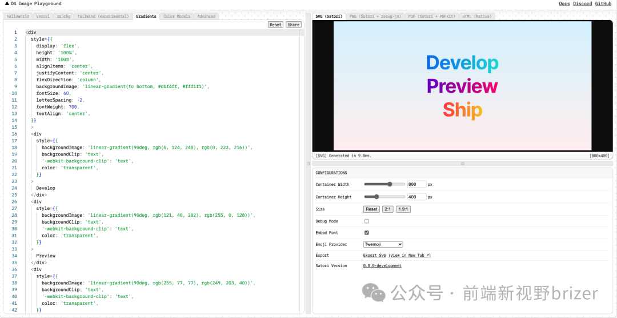Image resolution: width=617 pixels, height=318 pixels.
Task: Open the Emoji Provider Twemoji dropdown
Action: (383, 244)
